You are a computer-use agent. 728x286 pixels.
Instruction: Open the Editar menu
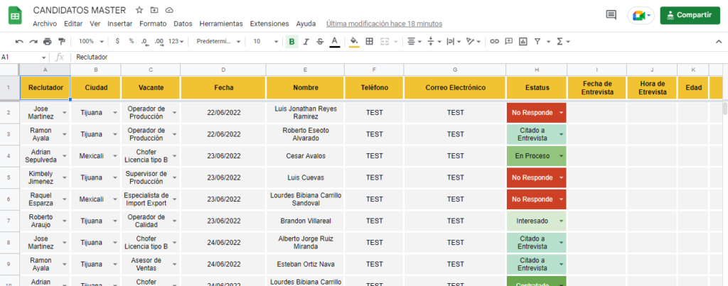[73, 23]
